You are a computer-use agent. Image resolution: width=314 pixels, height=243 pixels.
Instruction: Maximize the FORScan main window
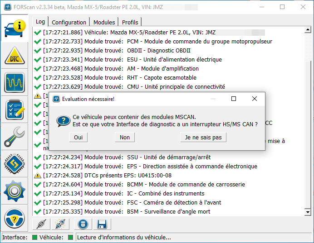point(282,7)
